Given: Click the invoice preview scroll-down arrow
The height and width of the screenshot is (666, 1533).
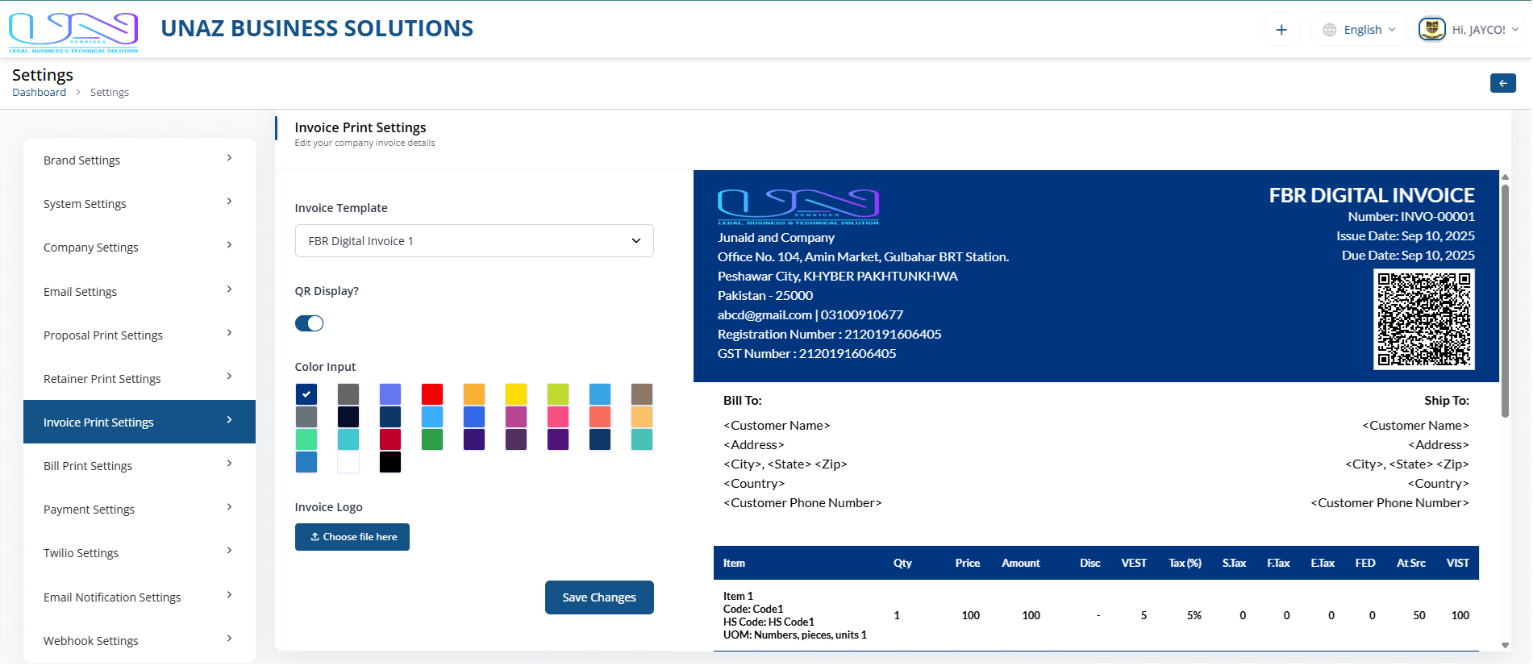Looking at the screenshot, I should [x=1505, y=645].
